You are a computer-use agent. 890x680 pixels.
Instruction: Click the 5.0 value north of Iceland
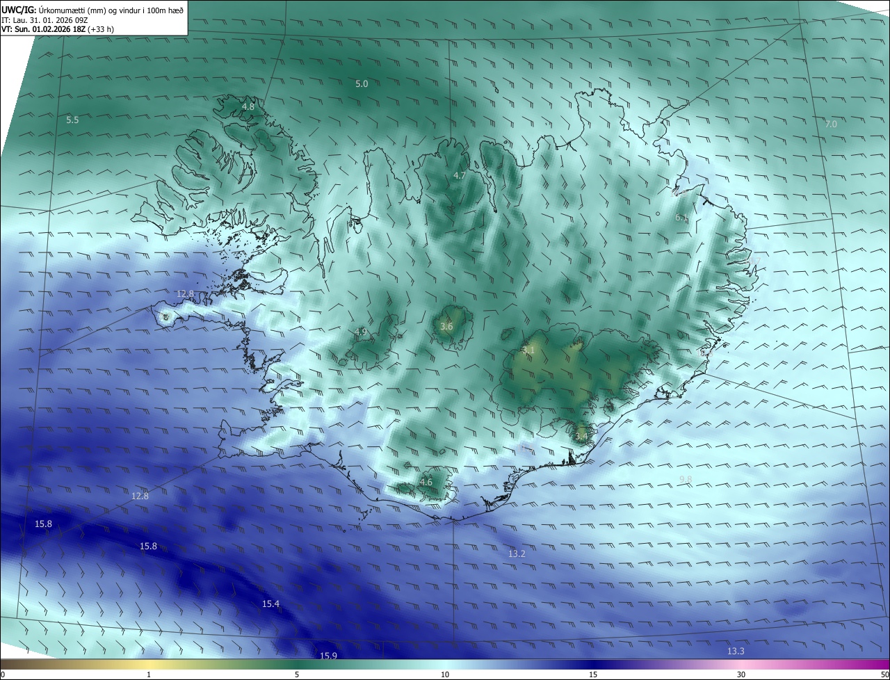pos(362,84)
